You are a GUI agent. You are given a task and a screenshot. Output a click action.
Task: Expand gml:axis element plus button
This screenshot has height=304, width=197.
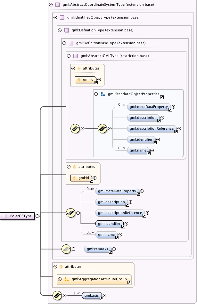click(104, 295)
